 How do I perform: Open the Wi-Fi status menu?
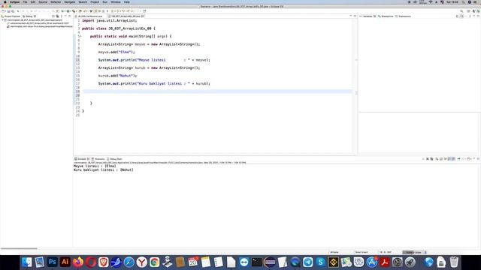pyautogui.click(x=431, y=1)
